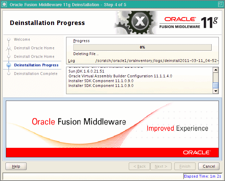Click the gear X deinstall logo

coord(136,23)
